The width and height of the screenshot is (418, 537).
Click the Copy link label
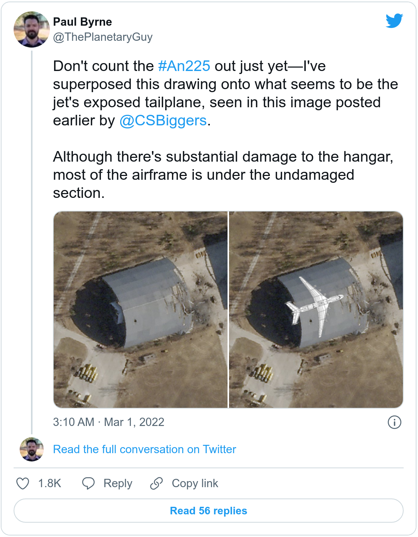(x=195, y=483)
